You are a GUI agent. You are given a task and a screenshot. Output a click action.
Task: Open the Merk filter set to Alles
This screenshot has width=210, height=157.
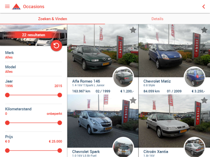click(33, 55)
